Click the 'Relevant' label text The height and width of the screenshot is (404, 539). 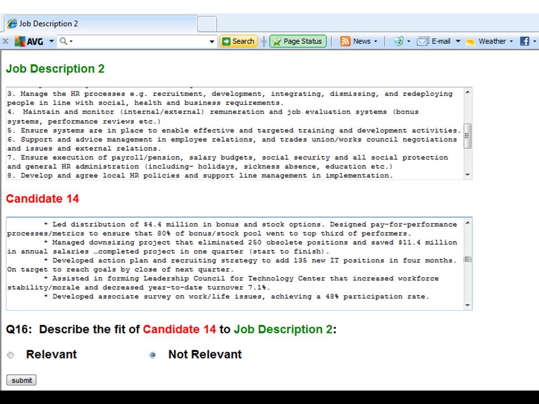point(51,354)
